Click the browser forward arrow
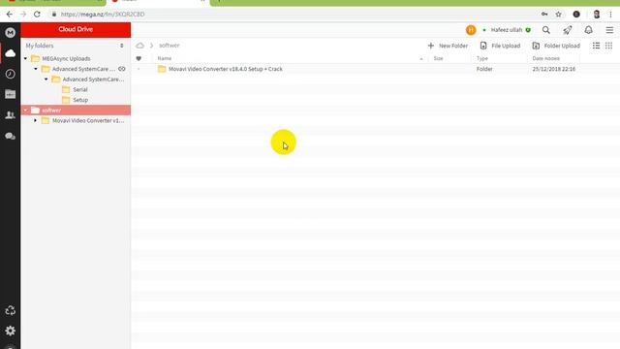This screenshot has height=349, width=620. click(x=23, y=15)
